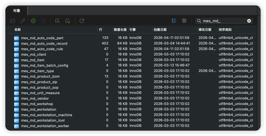
Task: Click table icon of mes_md_client
Action: pyautogui.click(x=16, y=54)
